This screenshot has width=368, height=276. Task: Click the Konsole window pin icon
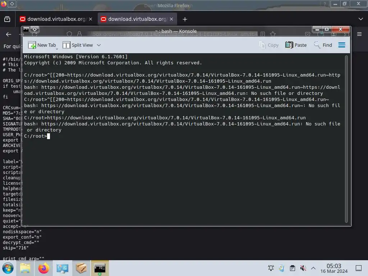click(35, 29)
